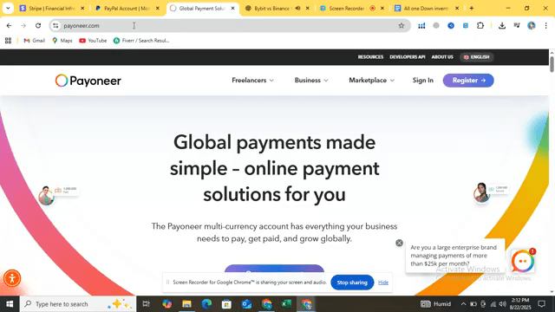Click the Register button
Image resolution: width=555 pixels, height=312 pixels.
pyautogui.click(x=468, y=81)
